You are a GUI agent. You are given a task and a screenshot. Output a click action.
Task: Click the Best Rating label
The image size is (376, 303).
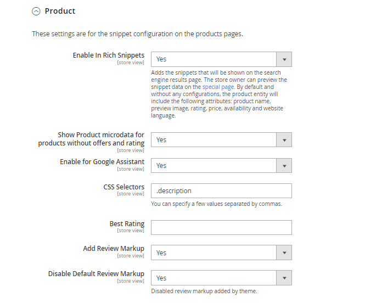(127, 224)
